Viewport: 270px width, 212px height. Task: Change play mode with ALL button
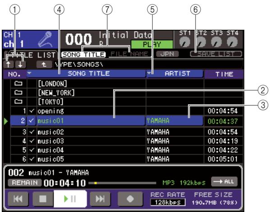point(224,182)
